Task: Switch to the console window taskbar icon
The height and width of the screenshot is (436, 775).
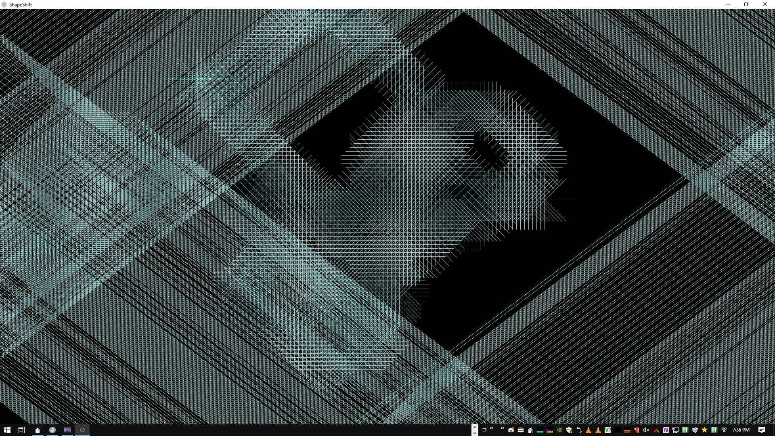Action: tap(67, 430)
